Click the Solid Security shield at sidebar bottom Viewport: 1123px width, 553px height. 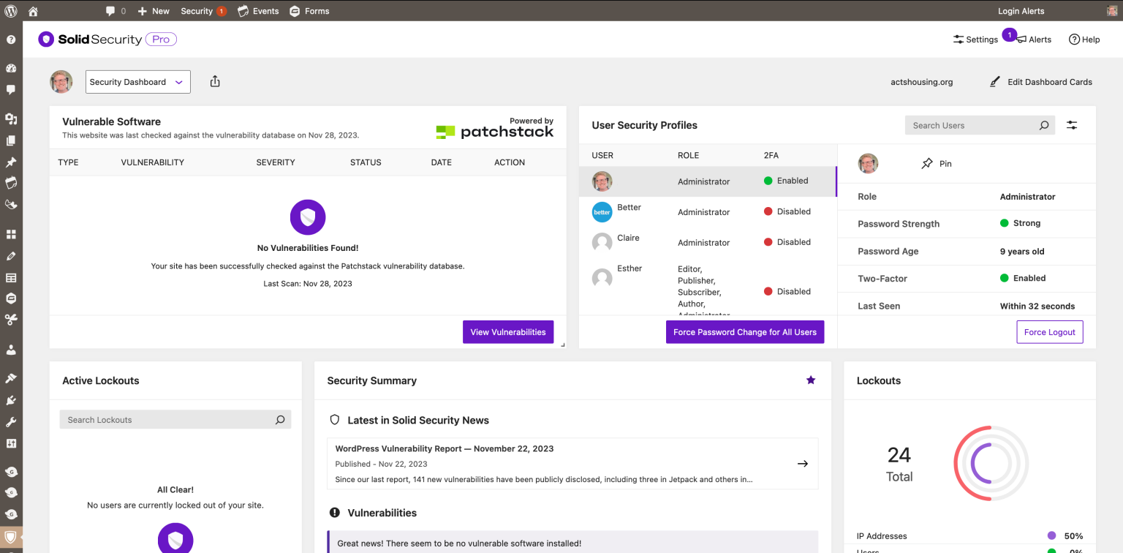click(x=11, y=536)
